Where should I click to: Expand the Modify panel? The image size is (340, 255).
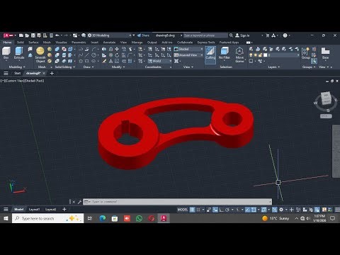pos(118,67)
